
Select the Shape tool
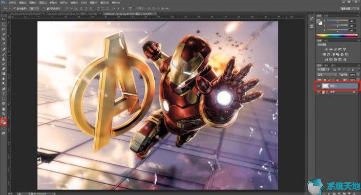4,104
